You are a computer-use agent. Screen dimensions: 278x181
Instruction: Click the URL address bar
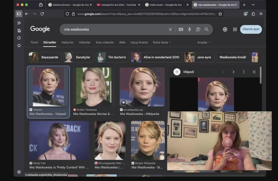(147, 14)
